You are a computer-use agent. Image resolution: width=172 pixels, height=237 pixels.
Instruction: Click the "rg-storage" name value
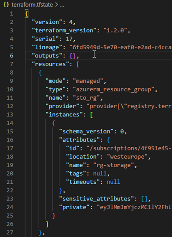(x=114, y=165)
